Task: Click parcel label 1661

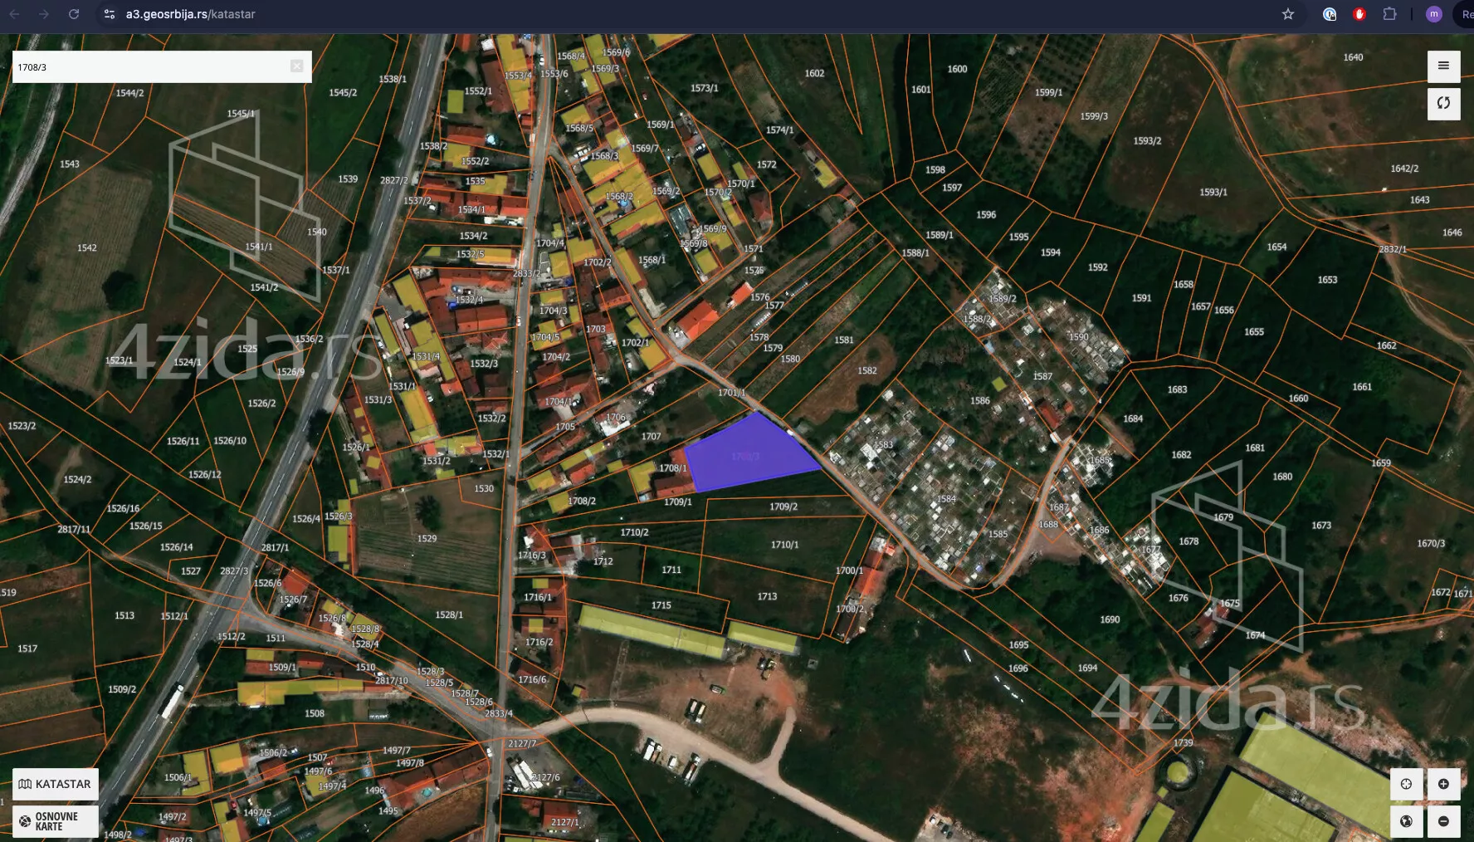Action: pyautogui.click(x=1362, y=387)
